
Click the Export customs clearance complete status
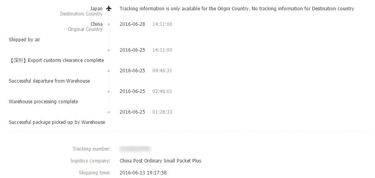tap(56, 60)
